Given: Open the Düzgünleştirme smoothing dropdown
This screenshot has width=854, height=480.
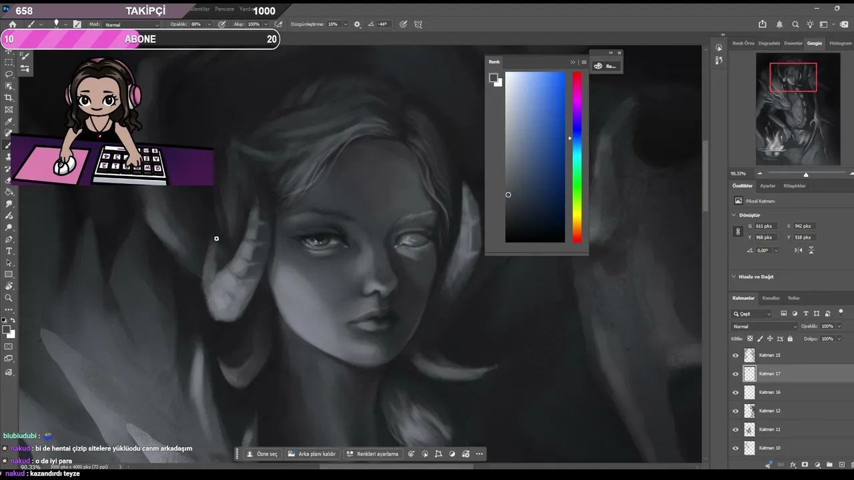Looking at the screenshot, I should [x=345, y=25].
